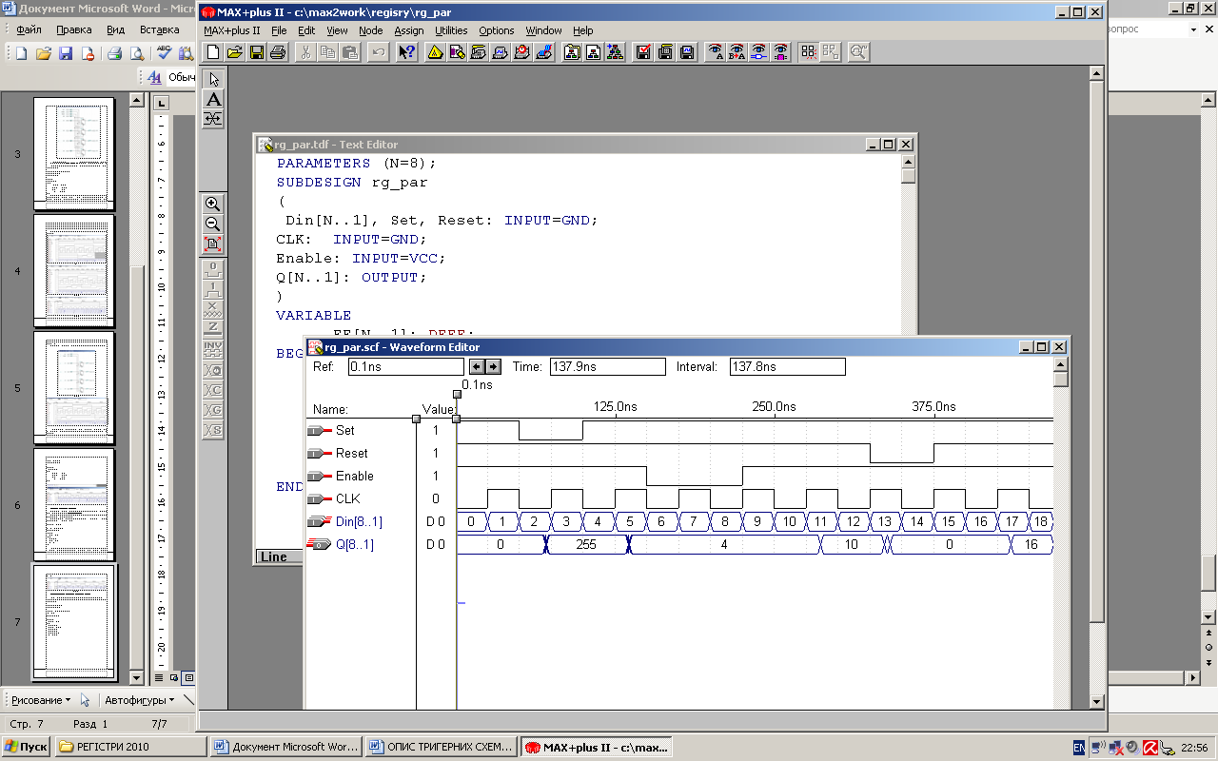
Task: Open the Programmer toolbar icon
Action: (x=544, y=52)
